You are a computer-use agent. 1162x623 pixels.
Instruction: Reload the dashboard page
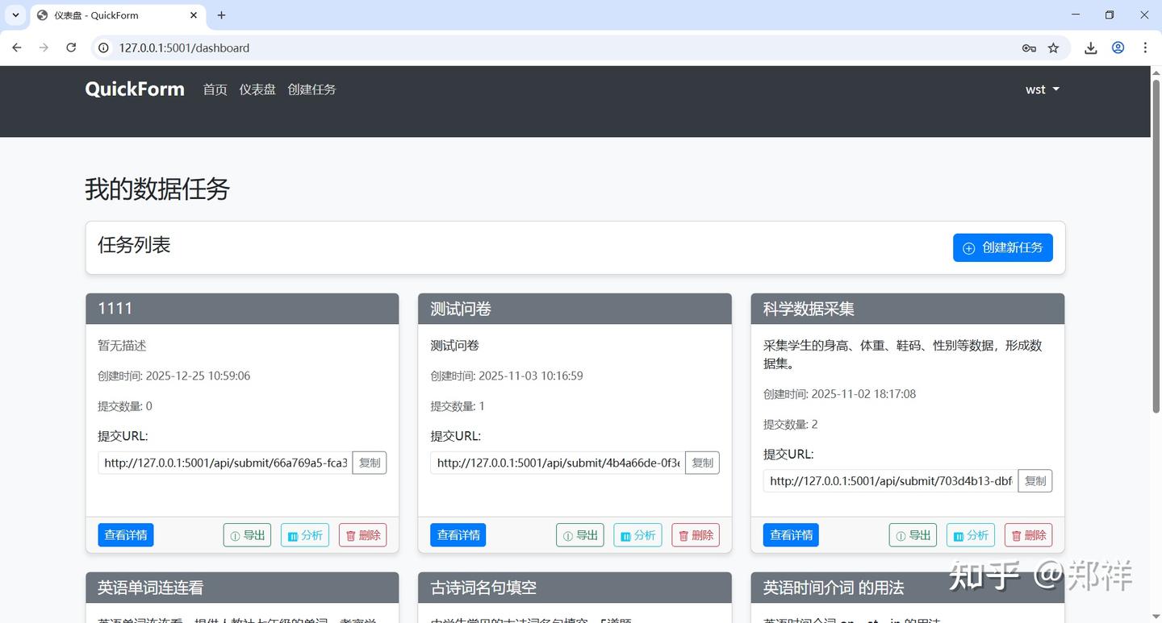click(71, 48)
